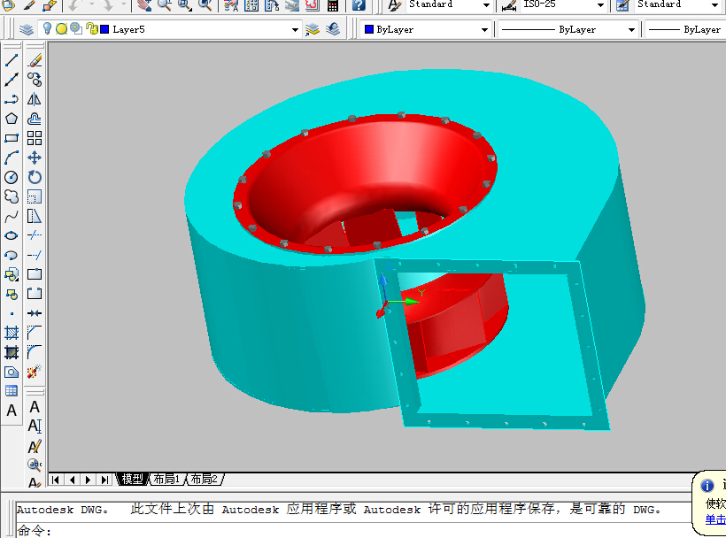Select the Rectangle drawing tool

pyautogui.click(x=12, y=138)
